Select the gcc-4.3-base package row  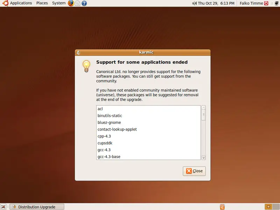click(x=148, y=156)
